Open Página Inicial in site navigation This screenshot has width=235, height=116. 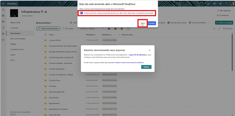pos(15,23)
